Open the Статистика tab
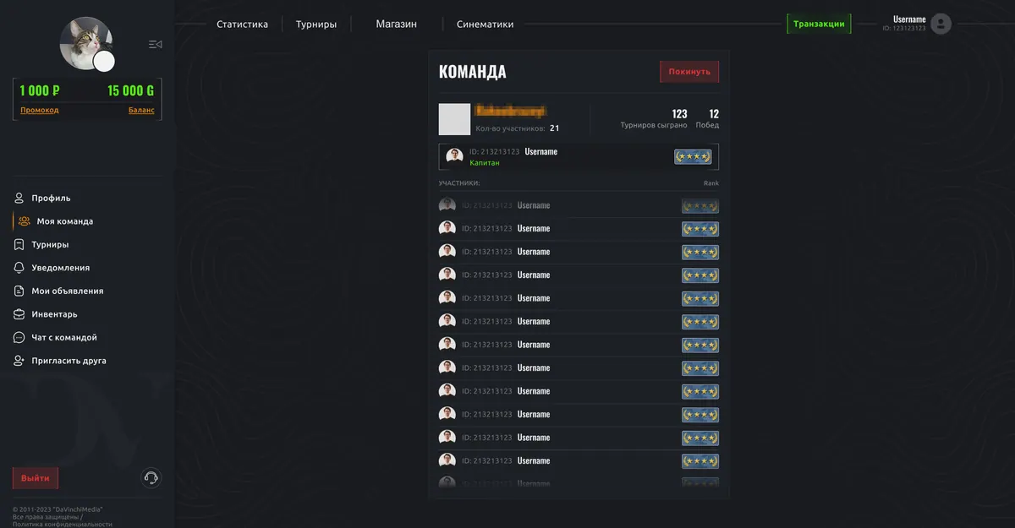Image resolution: width=1015 pixels, height=528 pixels. 242,24
